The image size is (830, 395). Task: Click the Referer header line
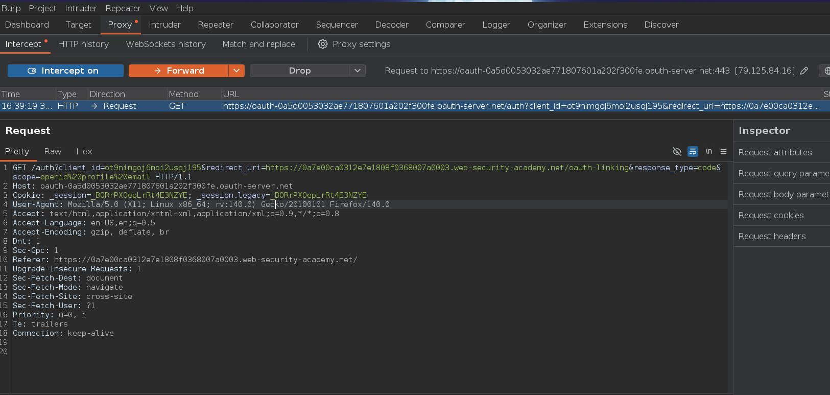pyautogui.click(x=185, y=260)
